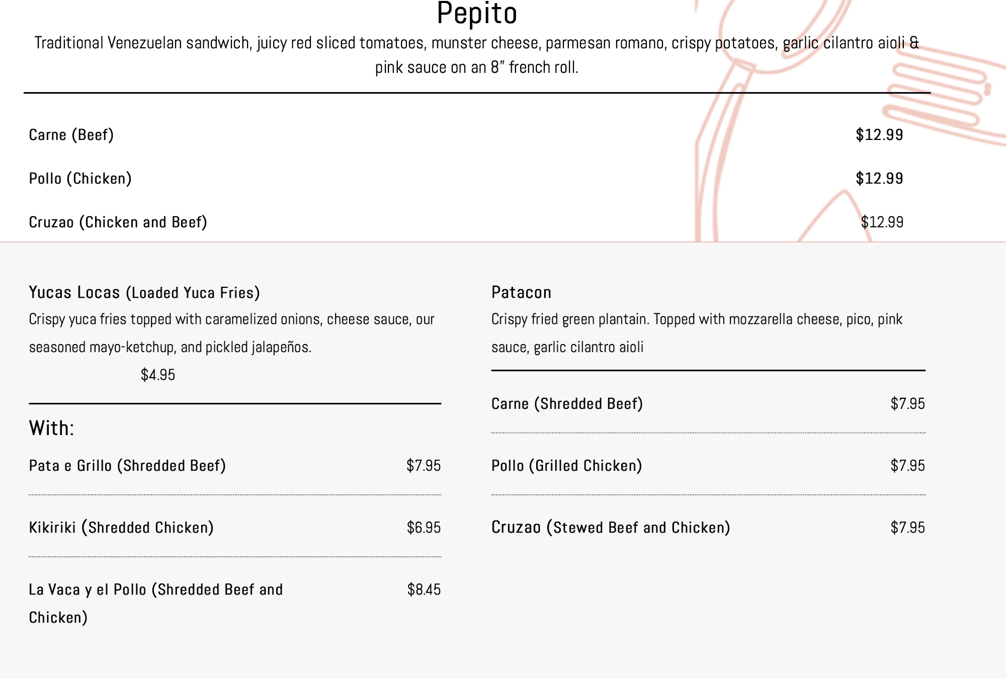Click the price beside Carne (Beef)
1006x679 pixels.
pos(879,135)
